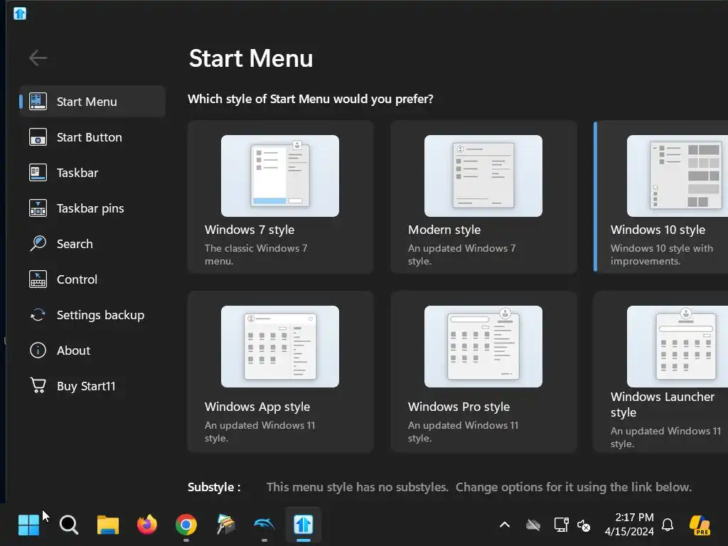728x546 pixels.
Task: Open the Taskbar settings section
Action: tap(92, 173)
